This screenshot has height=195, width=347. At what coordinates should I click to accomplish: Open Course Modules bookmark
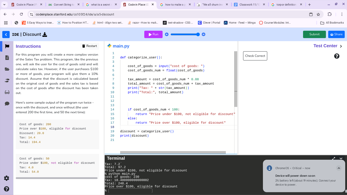[275, 23]
